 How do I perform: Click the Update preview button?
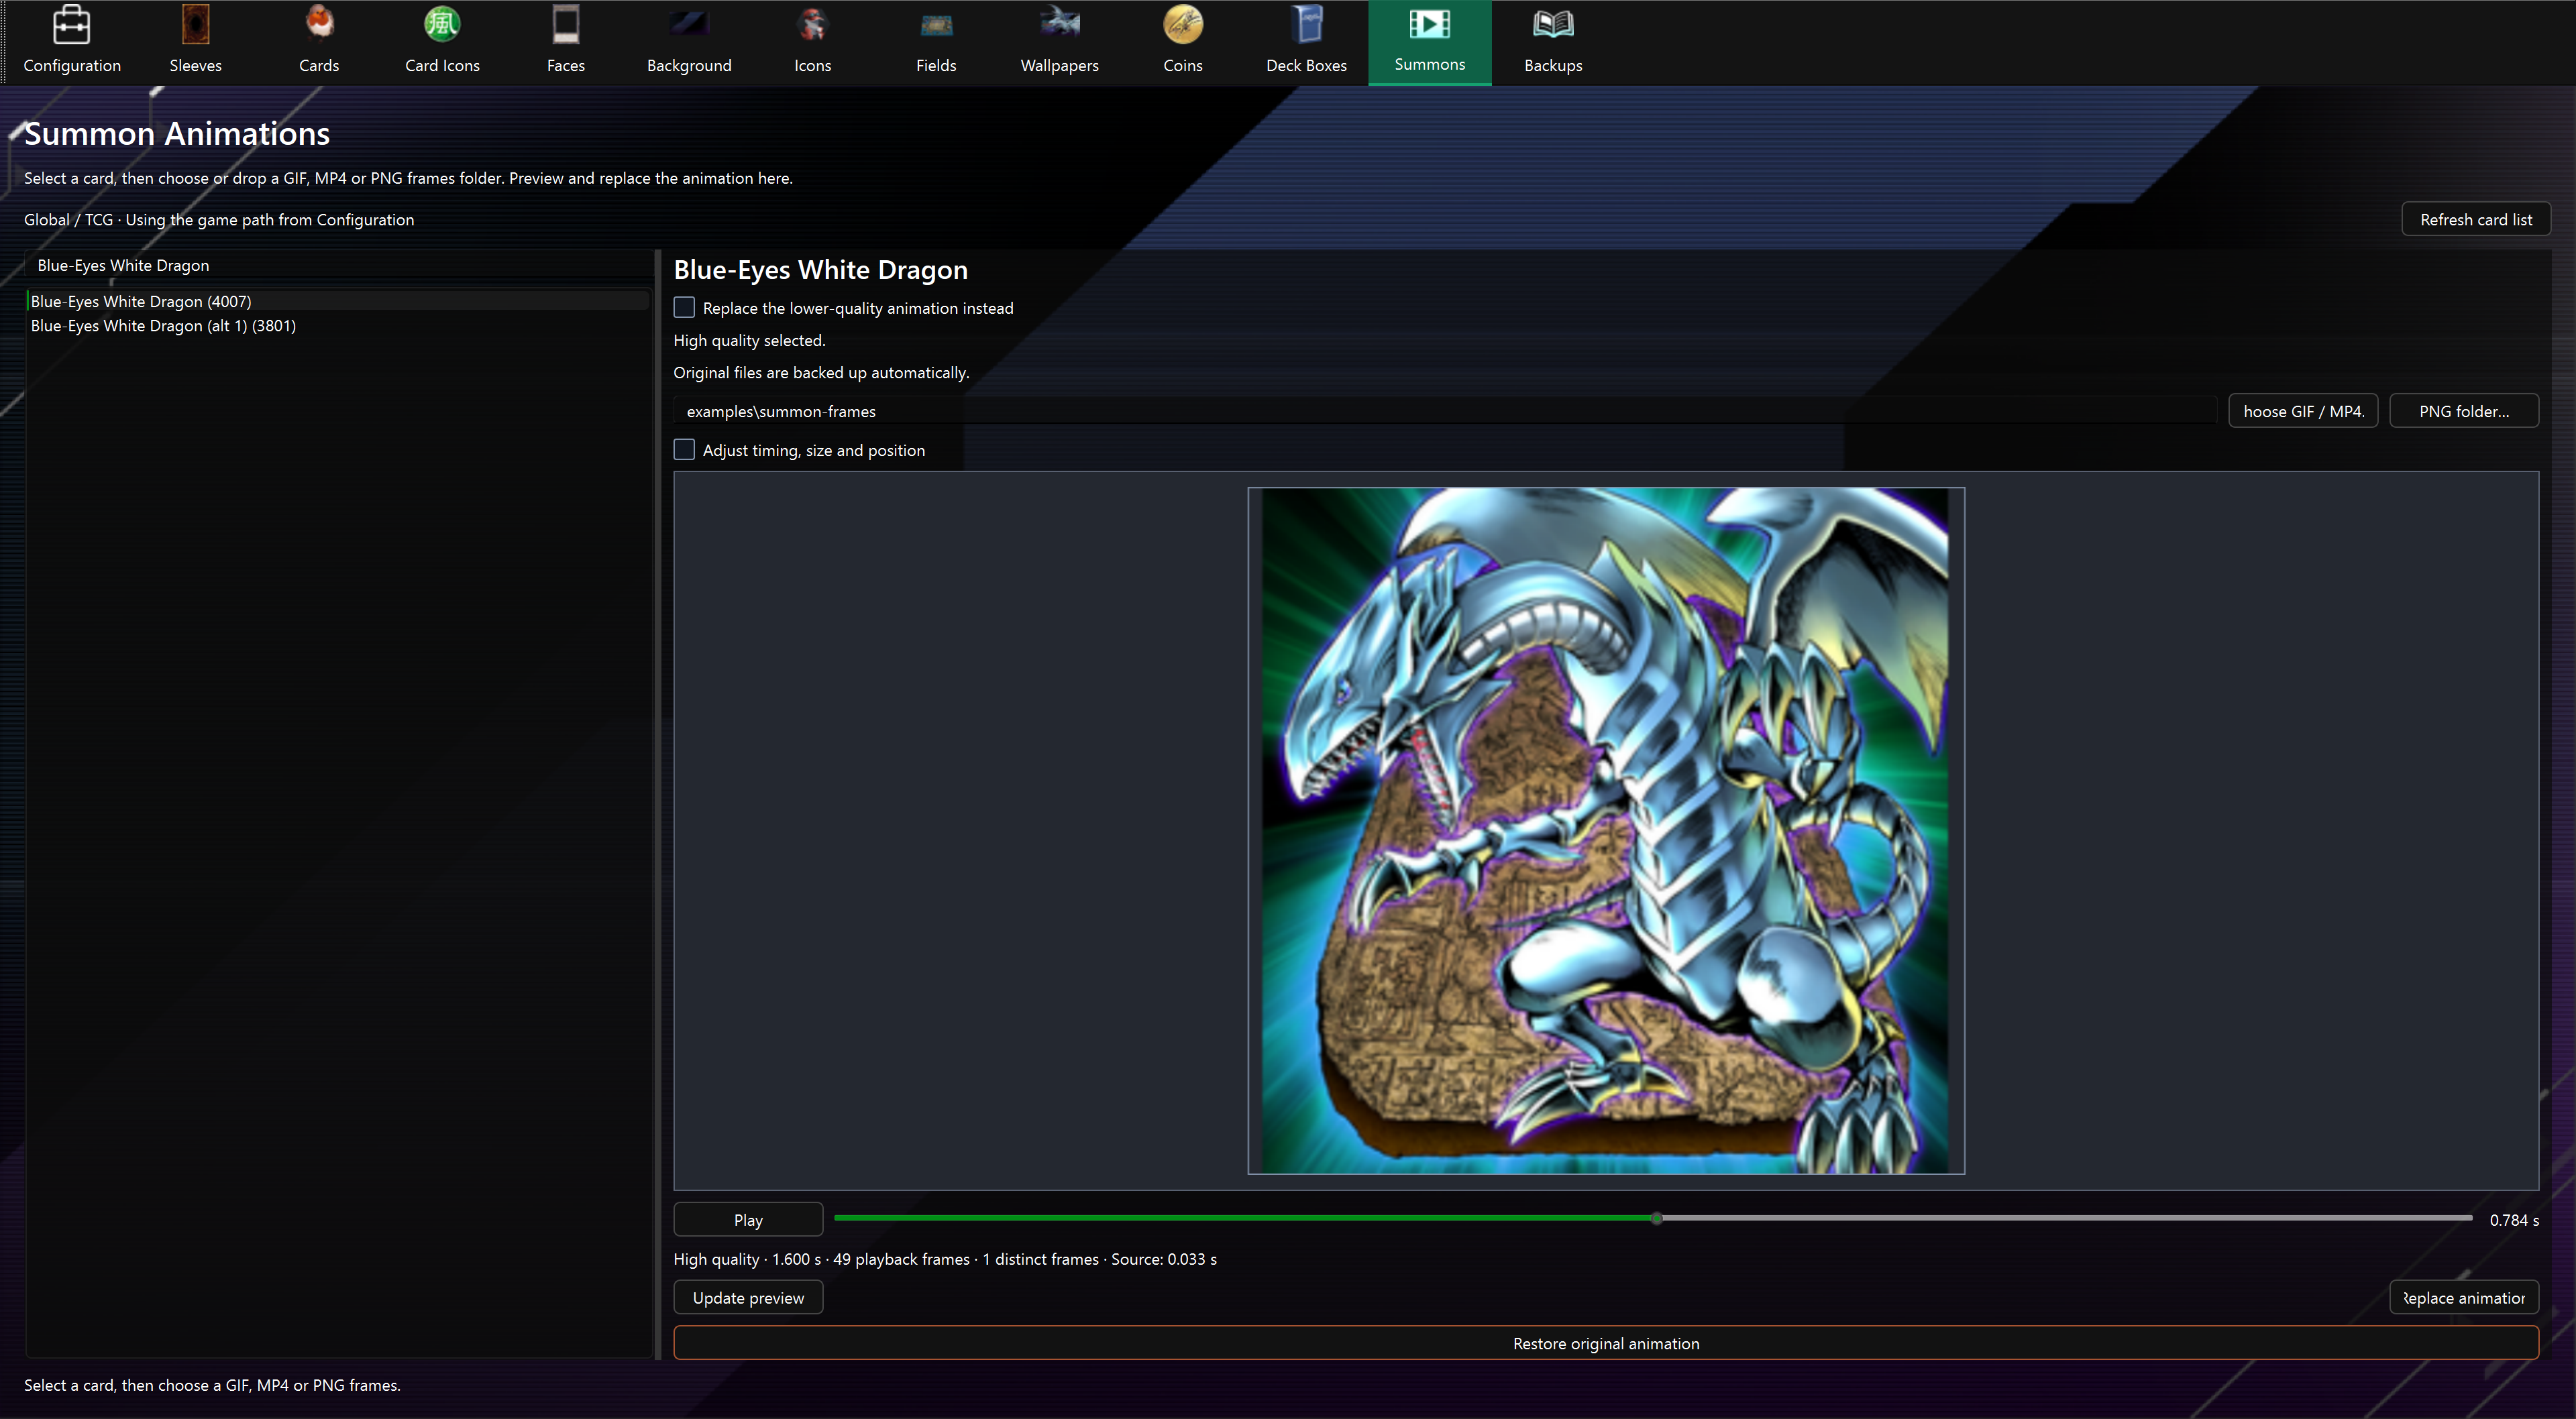tap(748, 1297)
